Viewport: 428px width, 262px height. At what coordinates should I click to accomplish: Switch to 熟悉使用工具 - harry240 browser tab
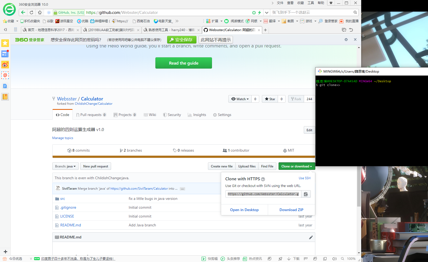(x=172, y=30)
